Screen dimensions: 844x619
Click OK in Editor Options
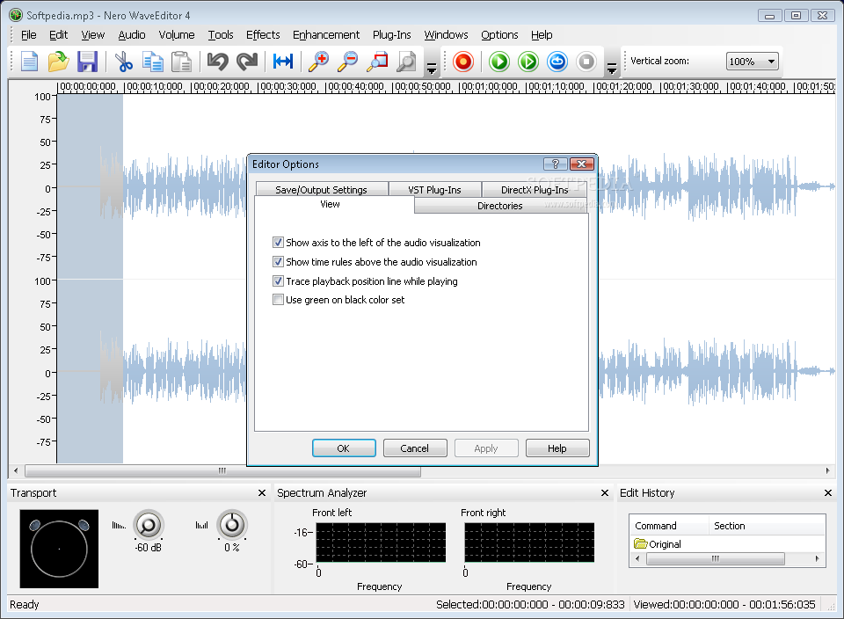(344, 448)
